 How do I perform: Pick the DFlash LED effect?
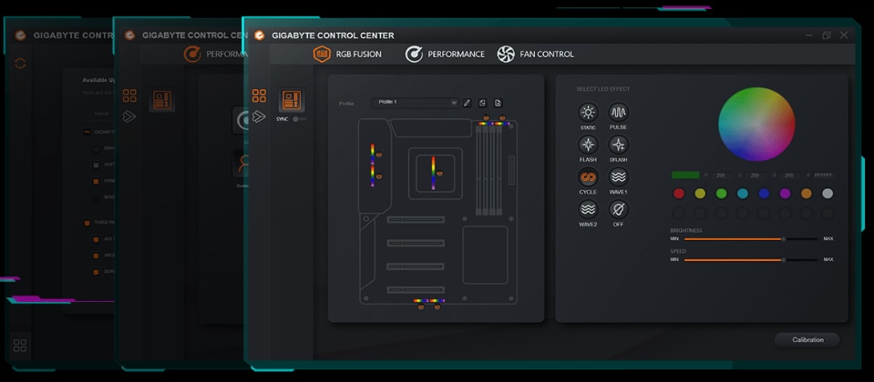[x=619, y=145]
